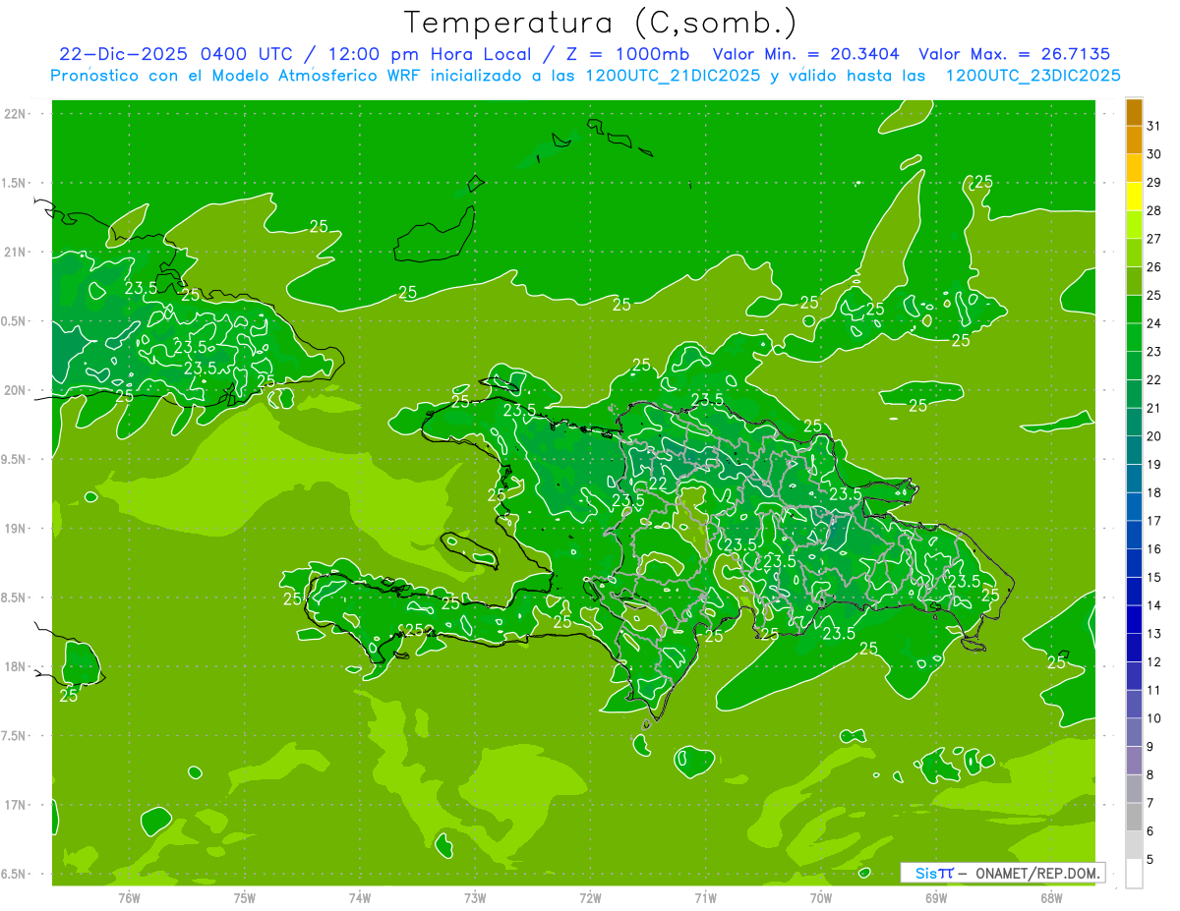The image size is (1180, 911).
Task: Click the "1200UTC_23DIC2025" valid-until time
Action: [x=1033, y=76]
